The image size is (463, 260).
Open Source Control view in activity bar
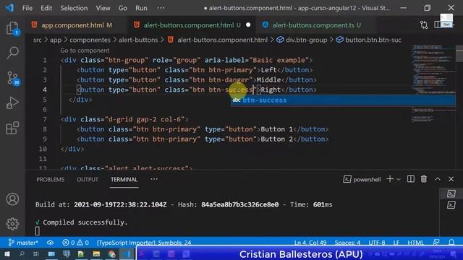(12, 79)
